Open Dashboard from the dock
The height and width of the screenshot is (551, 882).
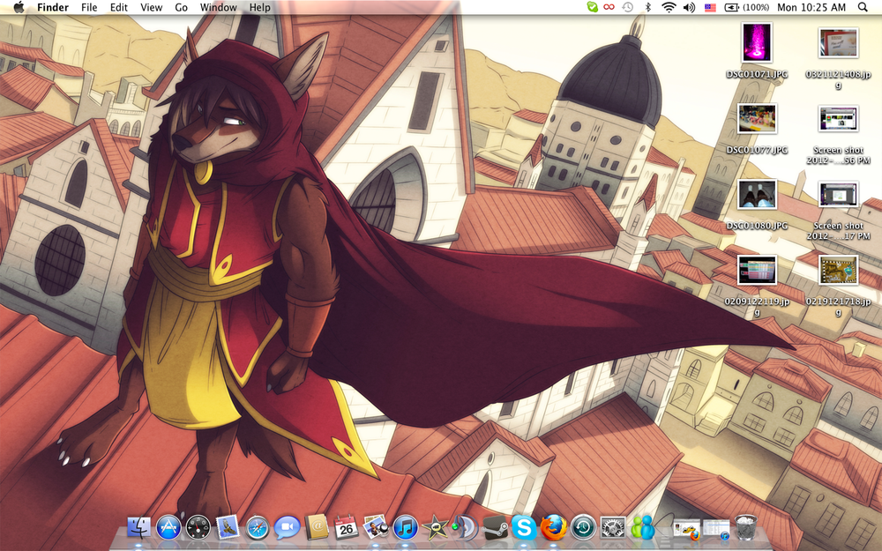tap(198, 527)
